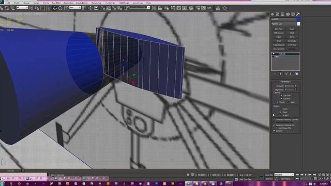The image size is (331, 186).
Task: Open Configure Modifier Sets icon
Action: tap(296, 74)
